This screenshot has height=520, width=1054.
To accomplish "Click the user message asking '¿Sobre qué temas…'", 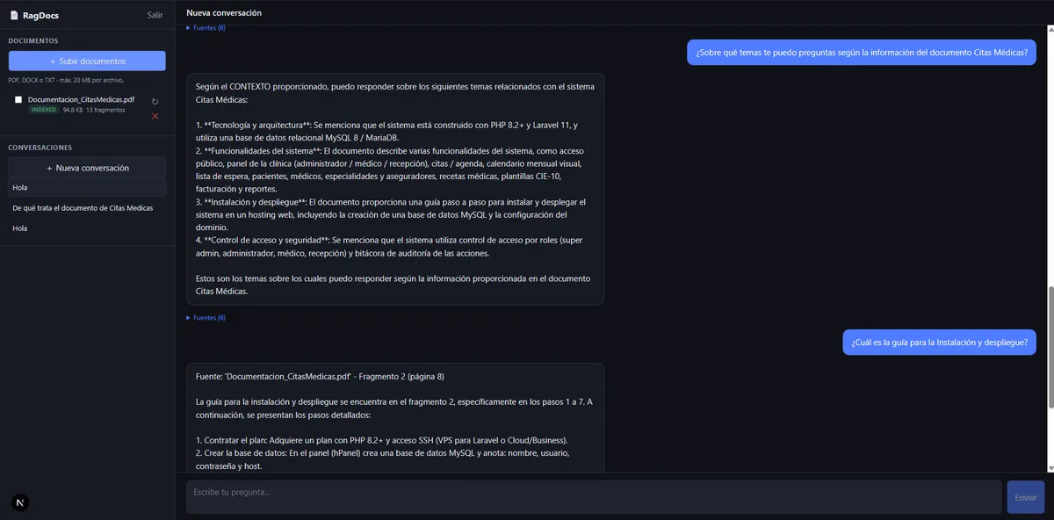I will [861, 53].
